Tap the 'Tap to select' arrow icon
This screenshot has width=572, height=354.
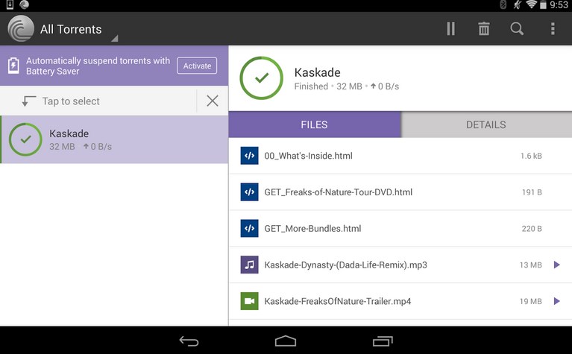(x=28, y=101)
